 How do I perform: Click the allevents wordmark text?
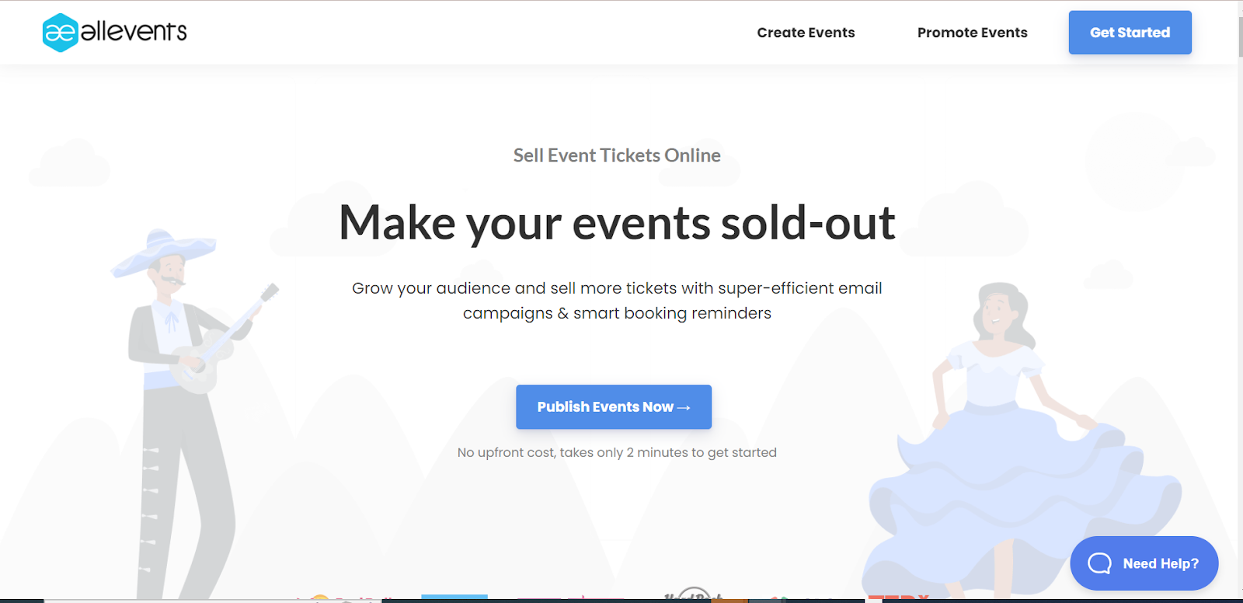click(134, 32)
